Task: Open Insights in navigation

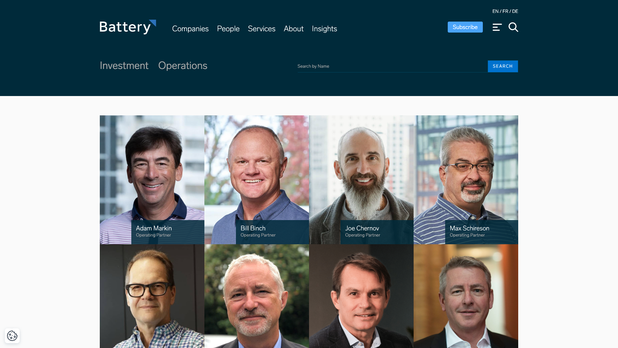Action: point(324,29)
